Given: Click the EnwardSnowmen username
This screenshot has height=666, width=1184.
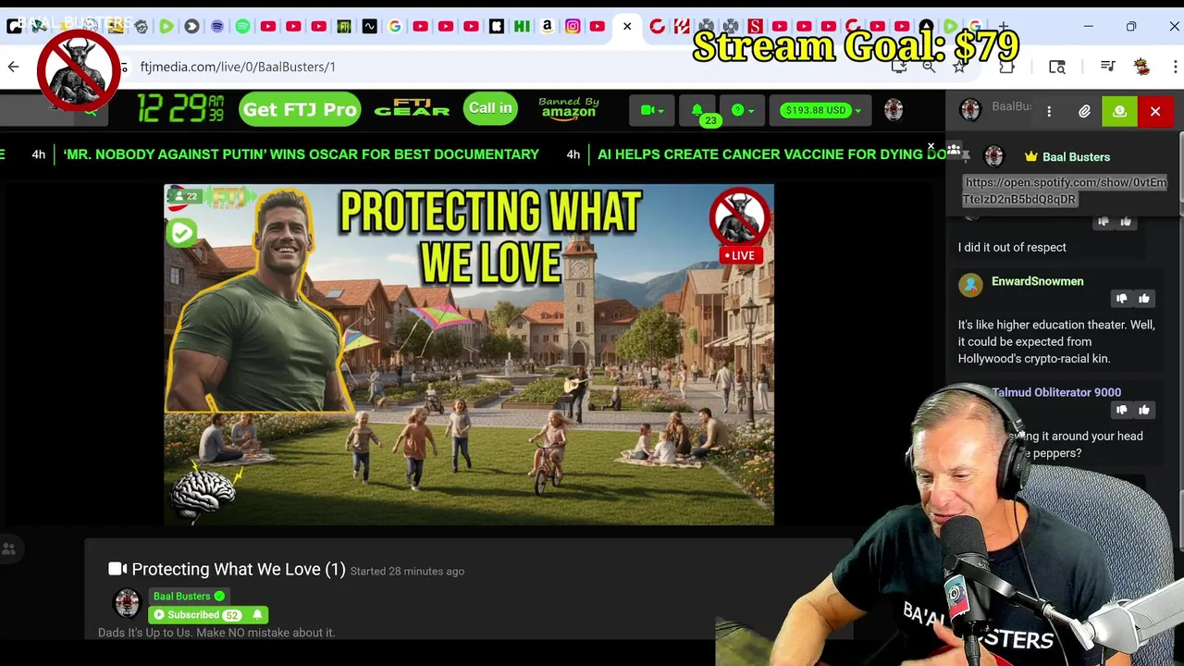Looking at the screenshot, I should (1037, 281).
